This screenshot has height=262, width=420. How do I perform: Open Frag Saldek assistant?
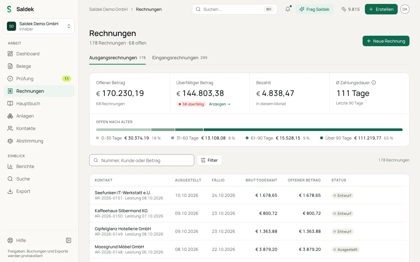[x=315, y=9]
